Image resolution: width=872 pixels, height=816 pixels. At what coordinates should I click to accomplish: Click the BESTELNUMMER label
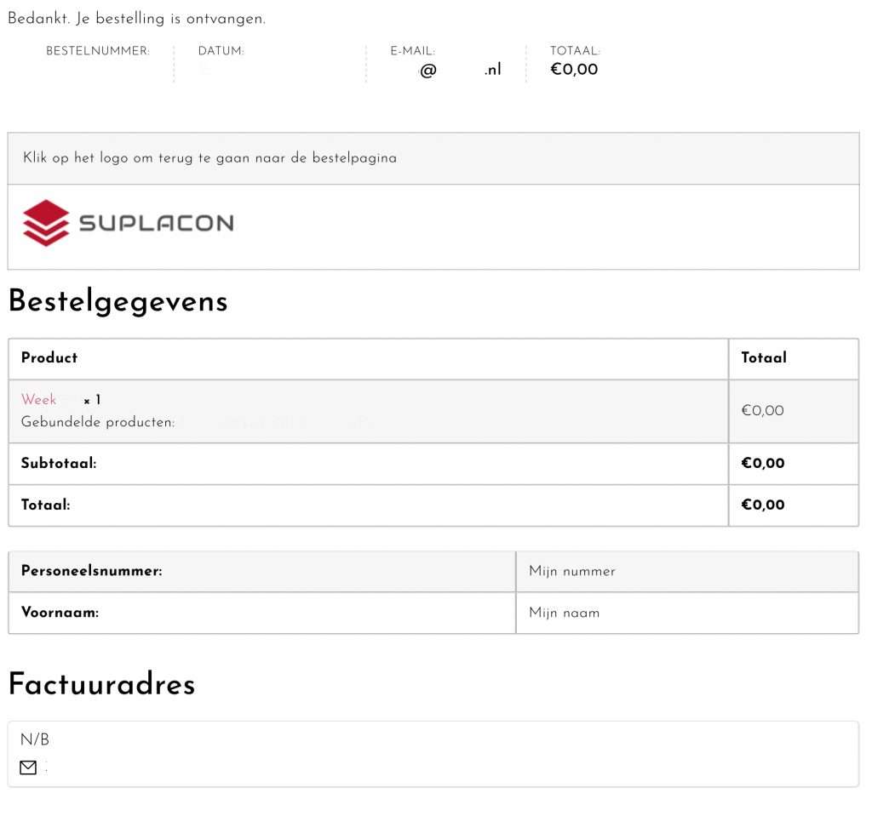tap(97, 51)
